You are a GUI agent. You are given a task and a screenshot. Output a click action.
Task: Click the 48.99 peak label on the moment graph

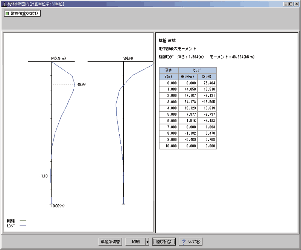(81, 85)
